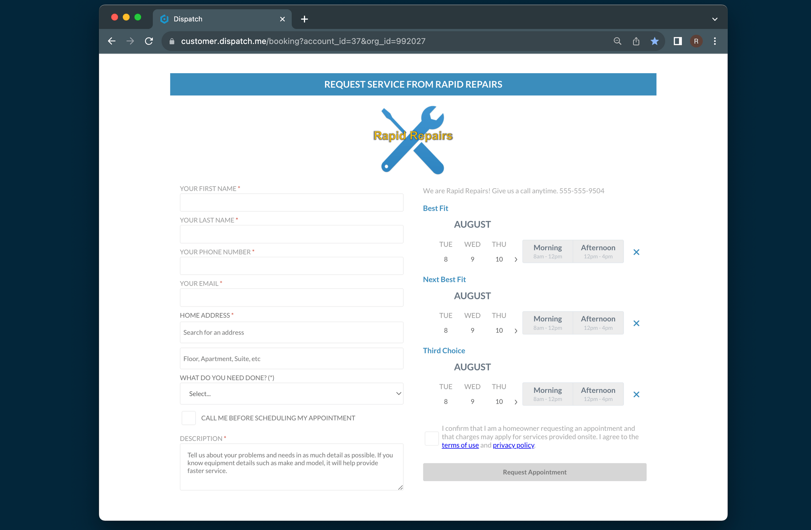Toggle the browser side panel icon
Image resolution: width=811 pixels, height=530 pixels.
pos(677,41)
